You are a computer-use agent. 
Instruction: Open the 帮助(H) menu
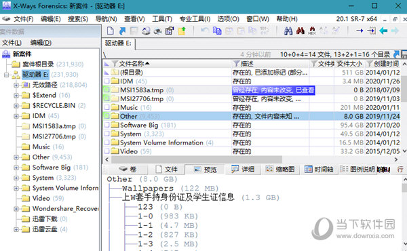(287, 19)
